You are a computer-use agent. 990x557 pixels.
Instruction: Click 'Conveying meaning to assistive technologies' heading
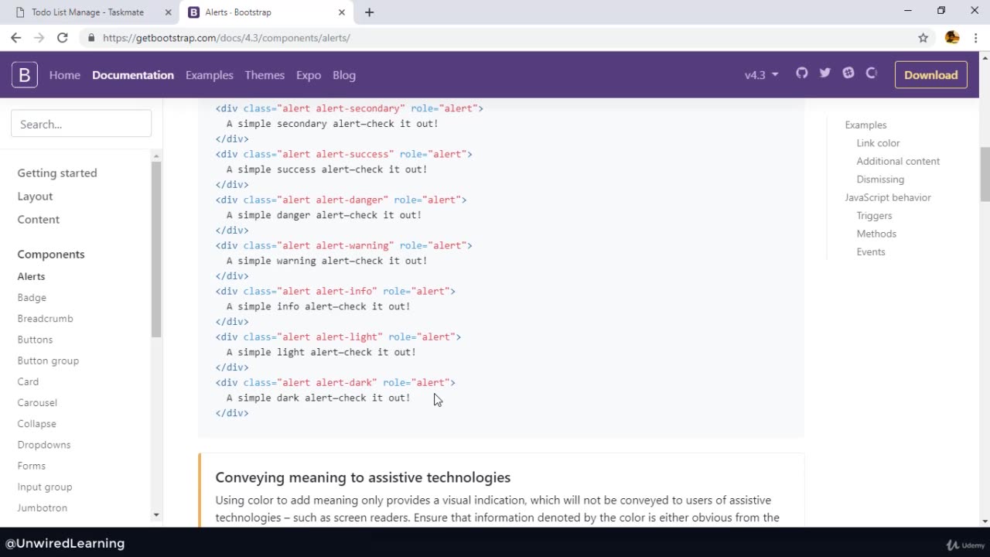[363, 477]
